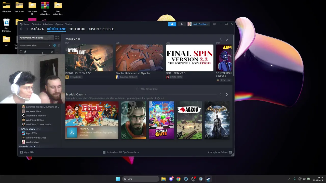Open the Yardım menu
This screenshot has width=326, height=183.
(x=69, y=24)
